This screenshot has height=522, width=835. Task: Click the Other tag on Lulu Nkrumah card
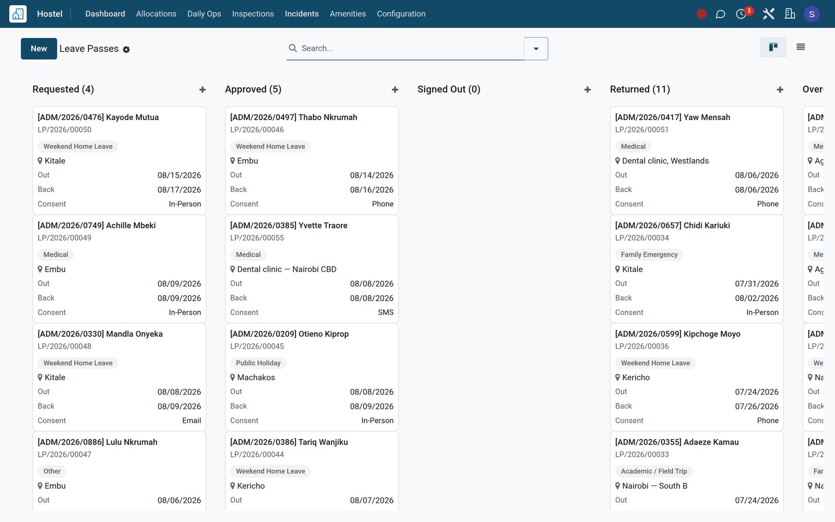click(52, 471)
